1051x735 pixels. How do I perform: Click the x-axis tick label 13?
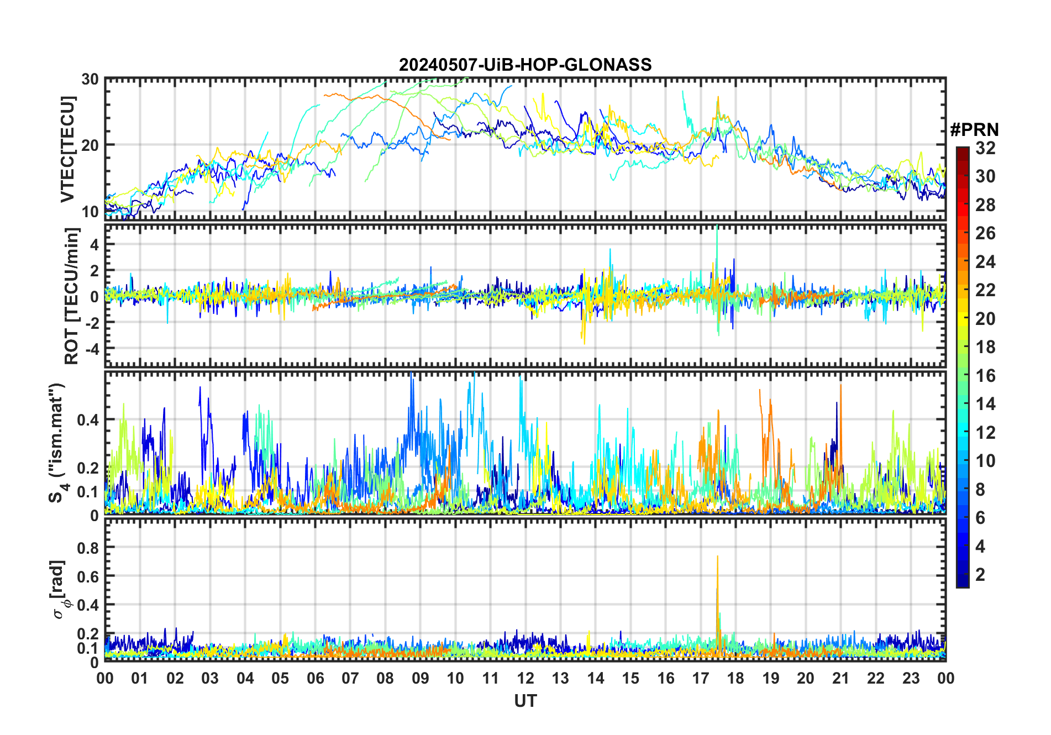560,678
